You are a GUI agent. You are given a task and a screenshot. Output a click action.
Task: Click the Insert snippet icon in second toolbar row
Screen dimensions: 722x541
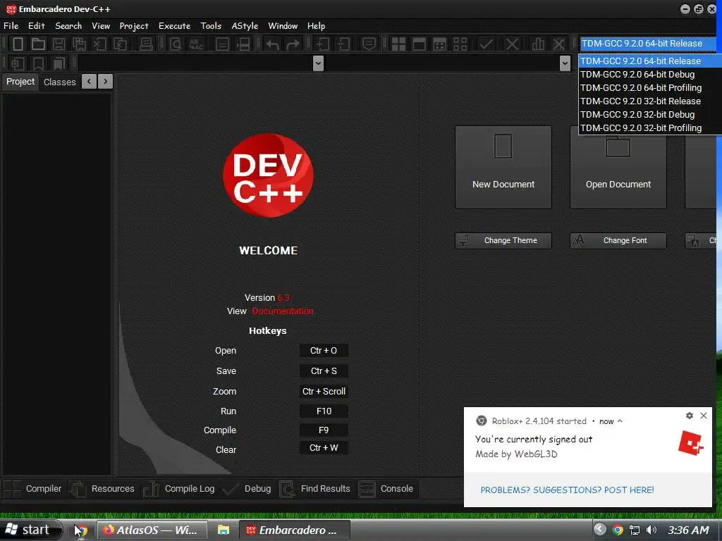pyautogui.click(x=18, y=63)
